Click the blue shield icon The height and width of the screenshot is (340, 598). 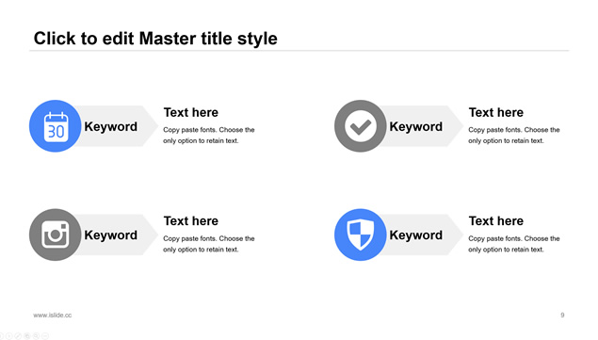(x=361, y=235)
